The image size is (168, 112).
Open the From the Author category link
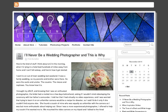33,59
